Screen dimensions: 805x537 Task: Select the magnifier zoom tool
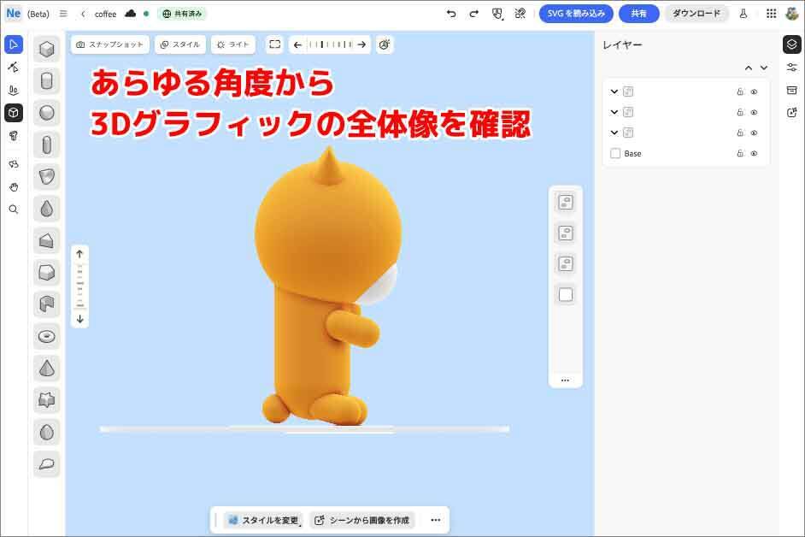click(x=14, y=209)
